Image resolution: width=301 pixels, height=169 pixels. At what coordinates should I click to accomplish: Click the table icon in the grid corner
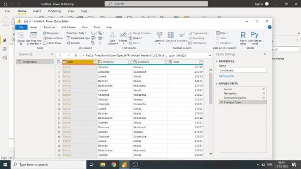59,62
